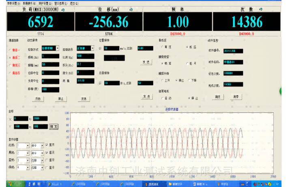Open the second menu, data operations
The width and height of the screenshot is (305, 187).
[29, 3]
